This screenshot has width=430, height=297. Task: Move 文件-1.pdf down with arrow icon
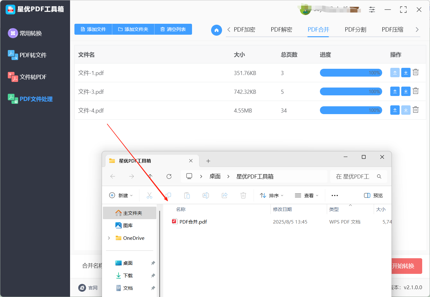pyautogui.click(x=406, y=73)
